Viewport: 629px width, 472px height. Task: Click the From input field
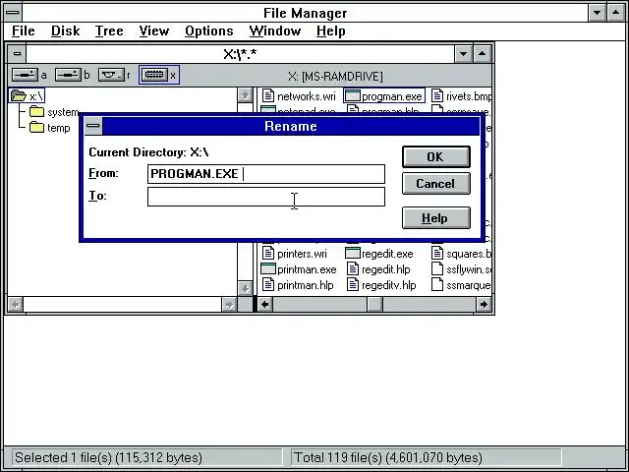tap(266, 174)
